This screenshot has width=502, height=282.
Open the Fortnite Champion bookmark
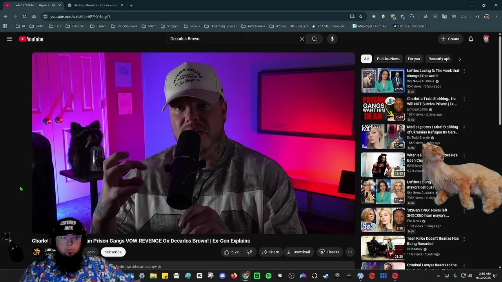point(329,26)
